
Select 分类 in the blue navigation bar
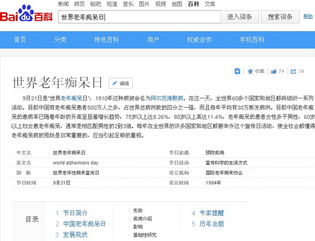click(60, 40)
